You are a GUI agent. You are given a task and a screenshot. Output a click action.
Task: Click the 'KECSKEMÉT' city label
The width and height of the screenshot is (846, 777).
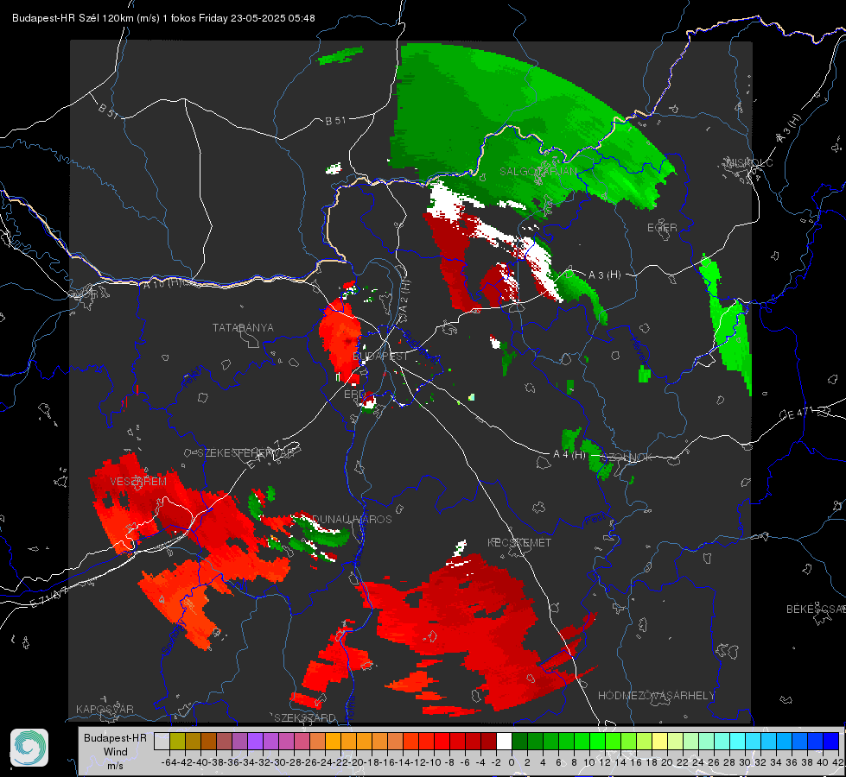[x=519, y=543]
